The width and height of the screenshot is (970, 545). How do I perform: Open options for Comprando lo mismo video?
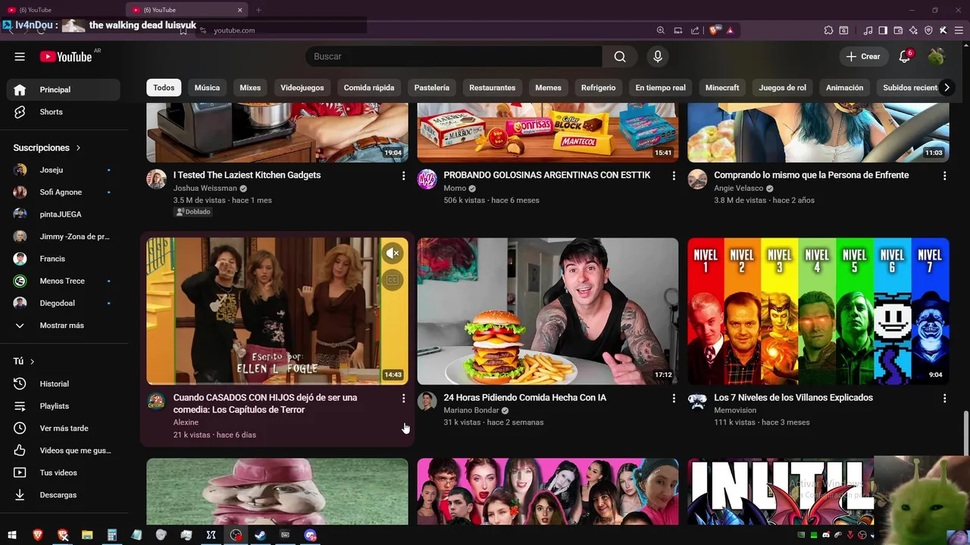944,176
